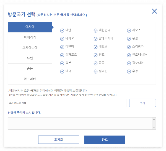This screenshot has height=151, width=166.
Task: Click the 추가 button
Action: click(x=142, y=103)
